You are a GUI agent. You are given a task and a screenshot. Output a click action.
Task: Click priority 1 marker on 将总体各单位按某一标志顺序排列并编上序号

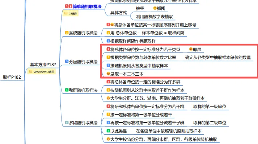108,25
